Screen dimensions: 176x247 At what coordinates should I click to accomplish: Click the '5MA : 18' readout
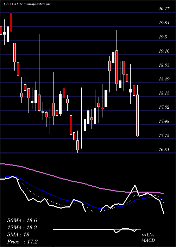(18, 235)
